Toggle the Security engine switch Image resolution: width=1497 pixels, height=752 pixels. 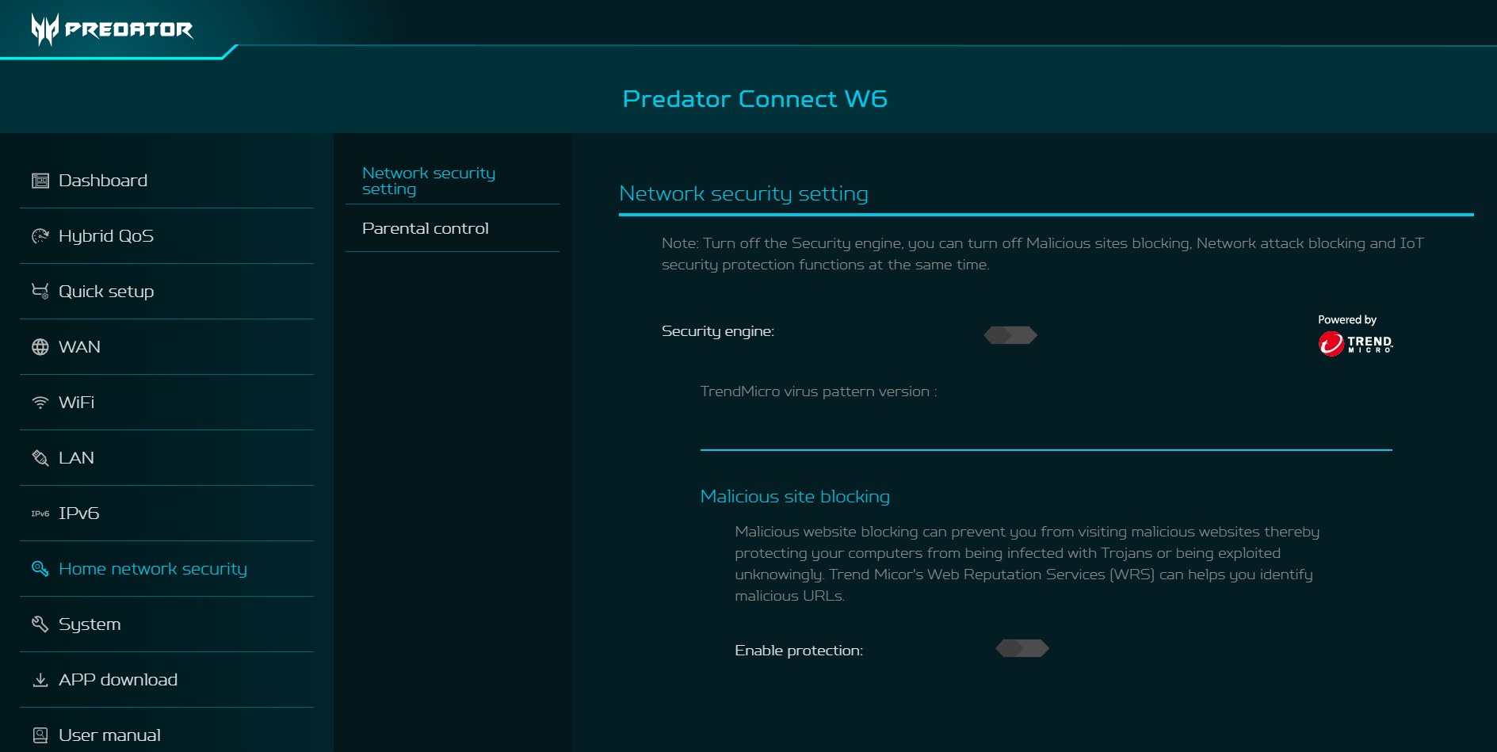(x=1010, y=335)
